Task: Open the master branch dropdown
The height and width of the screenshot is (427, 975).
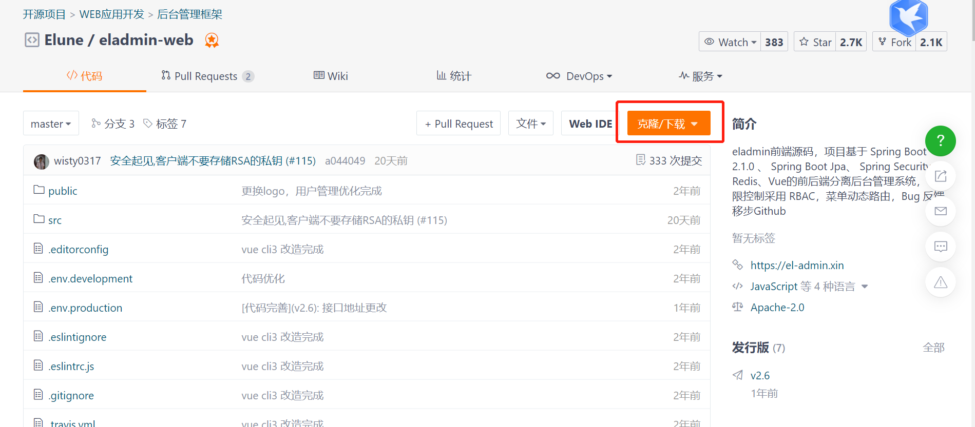Action: point(51,124)
